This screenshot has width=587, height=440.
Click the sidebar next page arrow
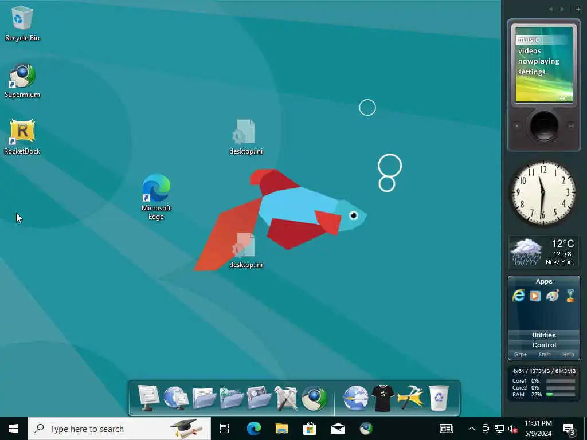pyautogui.click(x=562, y=9)
